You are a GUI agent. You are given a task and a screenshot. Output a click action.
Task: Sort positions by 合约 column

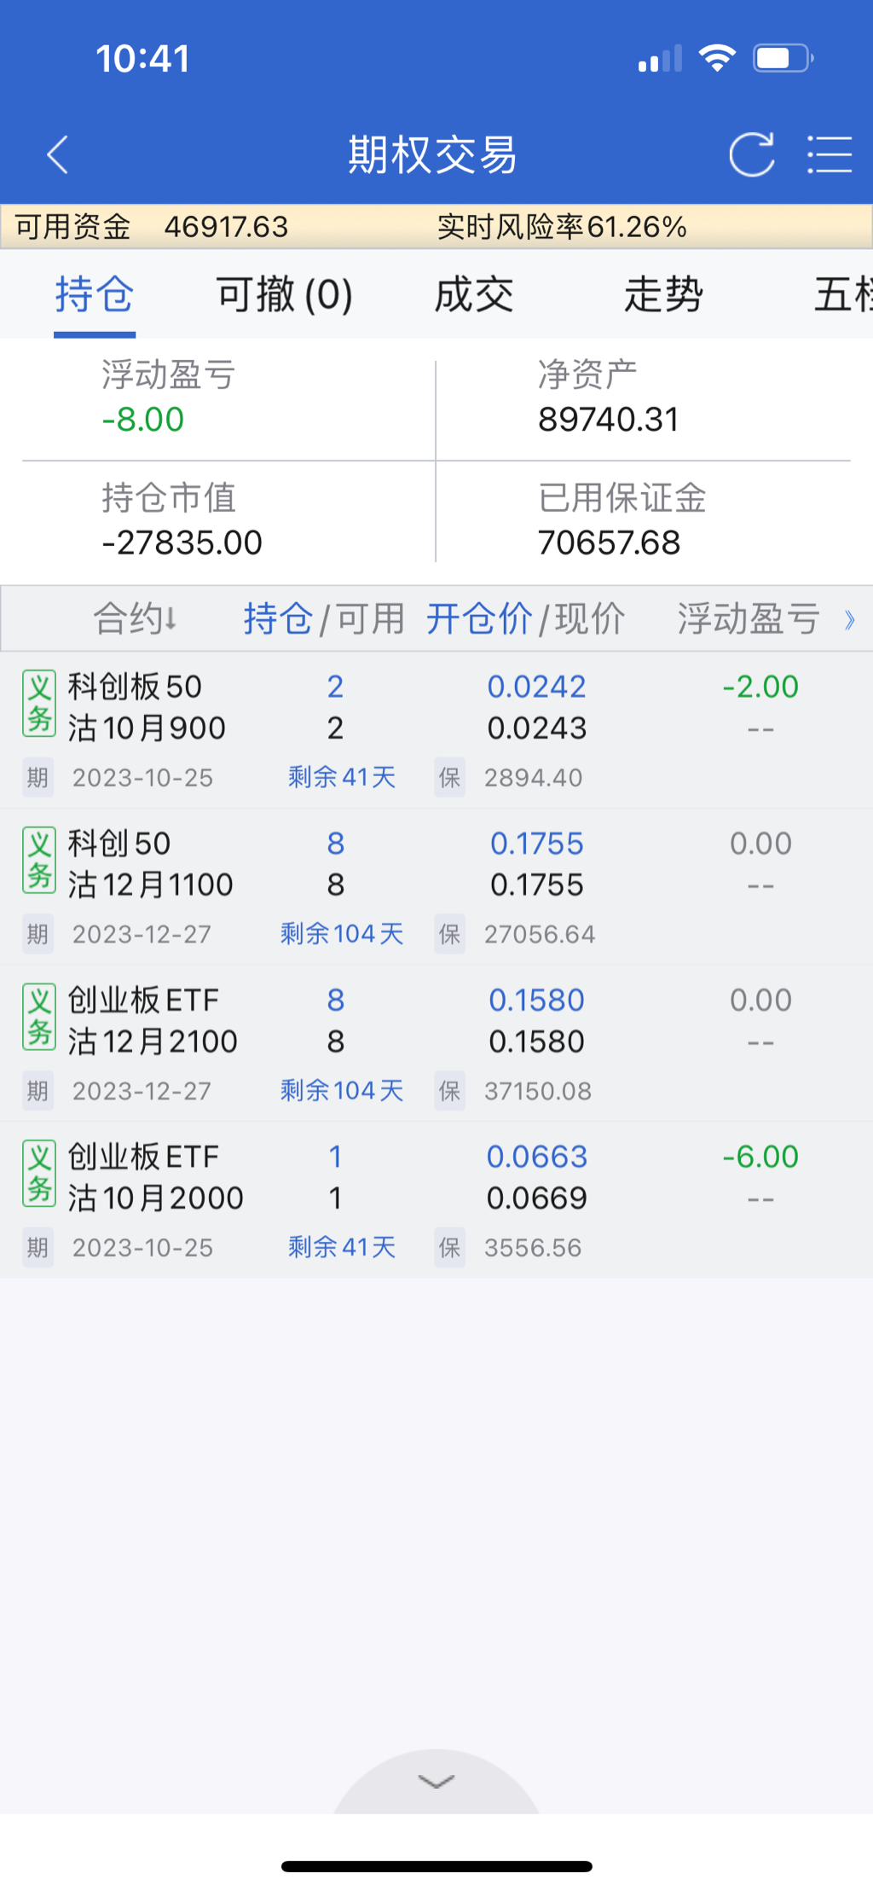pyautogui.click(x=135, y=618)
